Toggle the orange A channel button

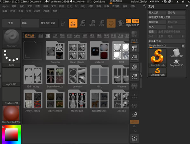click(x=128, y=21)
